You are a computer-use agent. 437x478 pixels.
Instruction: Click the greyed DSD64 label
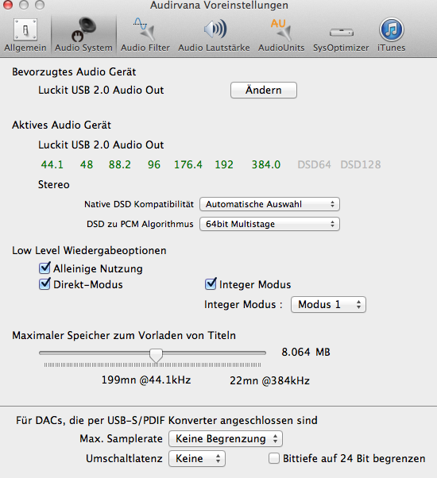pyautogui.click(x=314, y=164)
